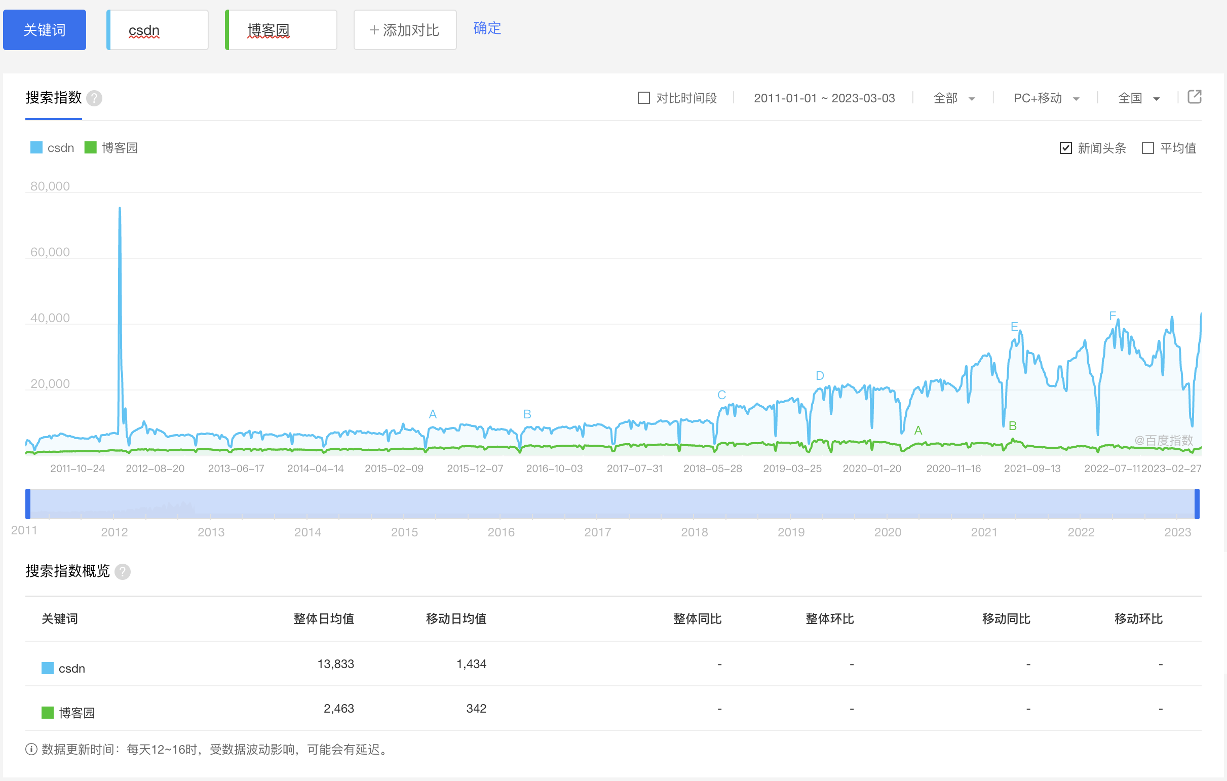The image size is (1227, 781).
Task: Click the info icon beside 数据更新时间
Action: [31, 749]
